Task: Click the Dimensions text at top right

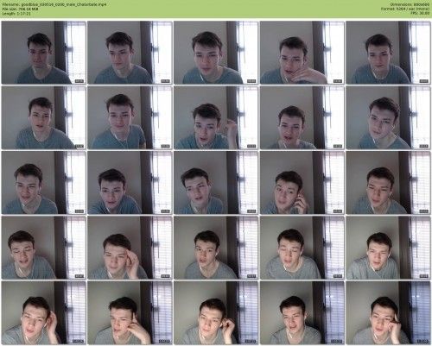Action: pos(410,4)
